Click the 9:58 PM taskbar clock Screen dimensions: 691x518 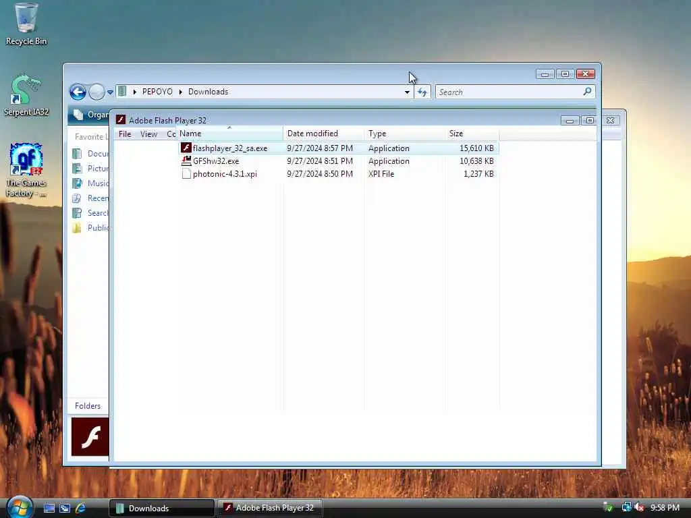[x=665, y=508]
